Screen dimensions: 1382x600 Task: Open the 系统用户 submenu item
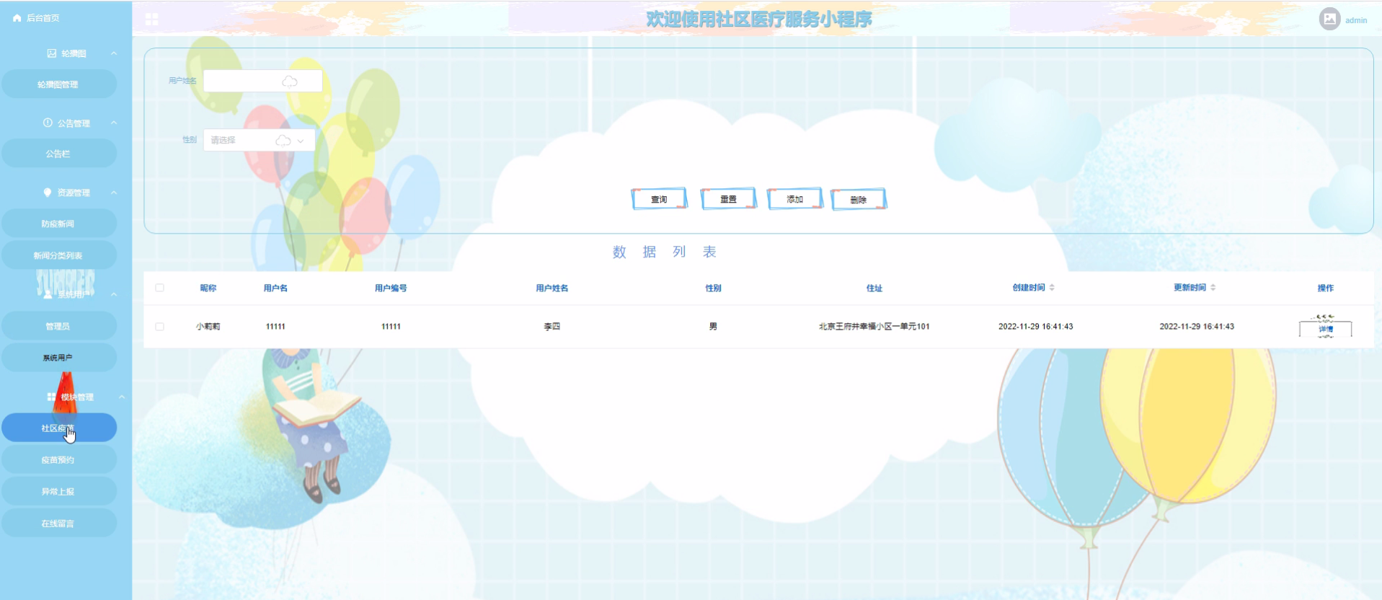(x=58, y=358)
